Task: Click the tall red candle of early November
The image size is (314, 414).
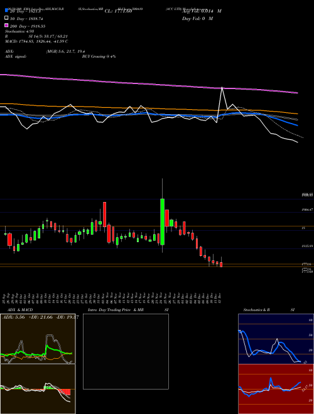Action: tap(105, 215)
